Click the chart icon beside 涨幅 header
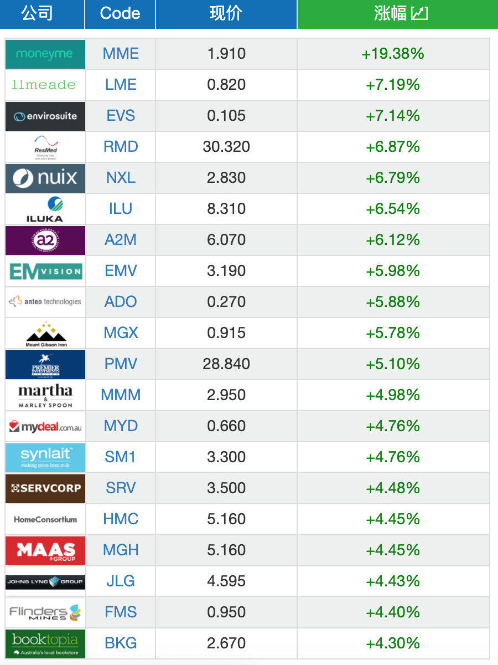This screenshot has width=498, height=665. click(x=420, y=14)
